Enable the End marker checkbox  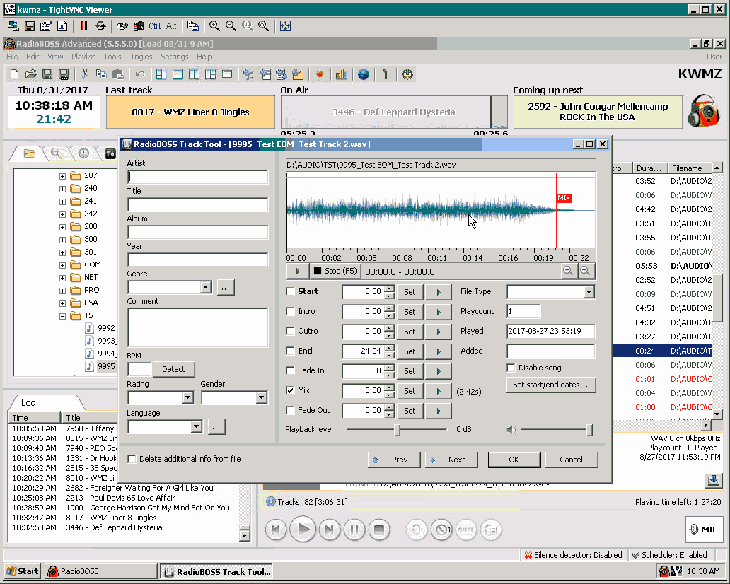pyautogui.click(x=290, y=351)
